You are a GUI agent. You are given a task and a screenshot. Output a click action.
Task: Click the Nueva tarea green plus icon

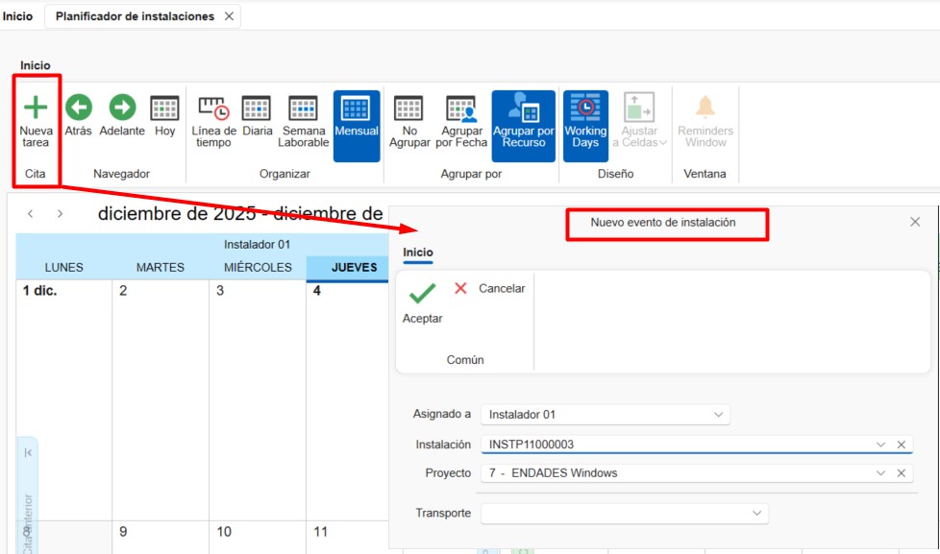pyautogui.click(x=36, y=108)
